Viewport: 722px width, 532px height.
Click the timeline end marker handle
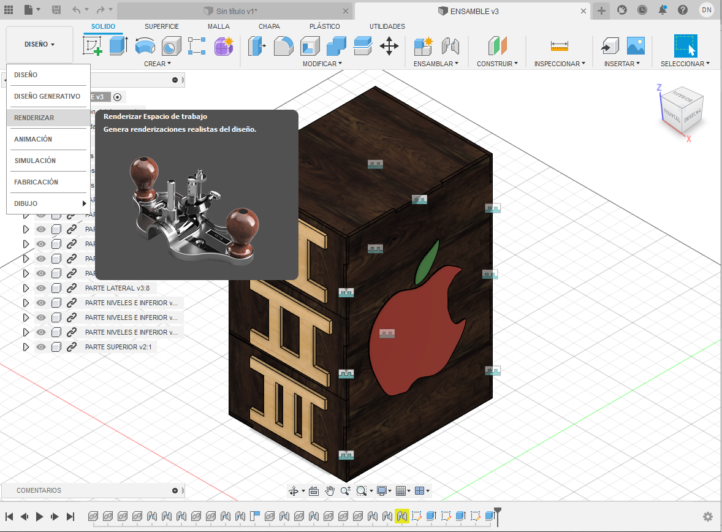pos(497,516)
